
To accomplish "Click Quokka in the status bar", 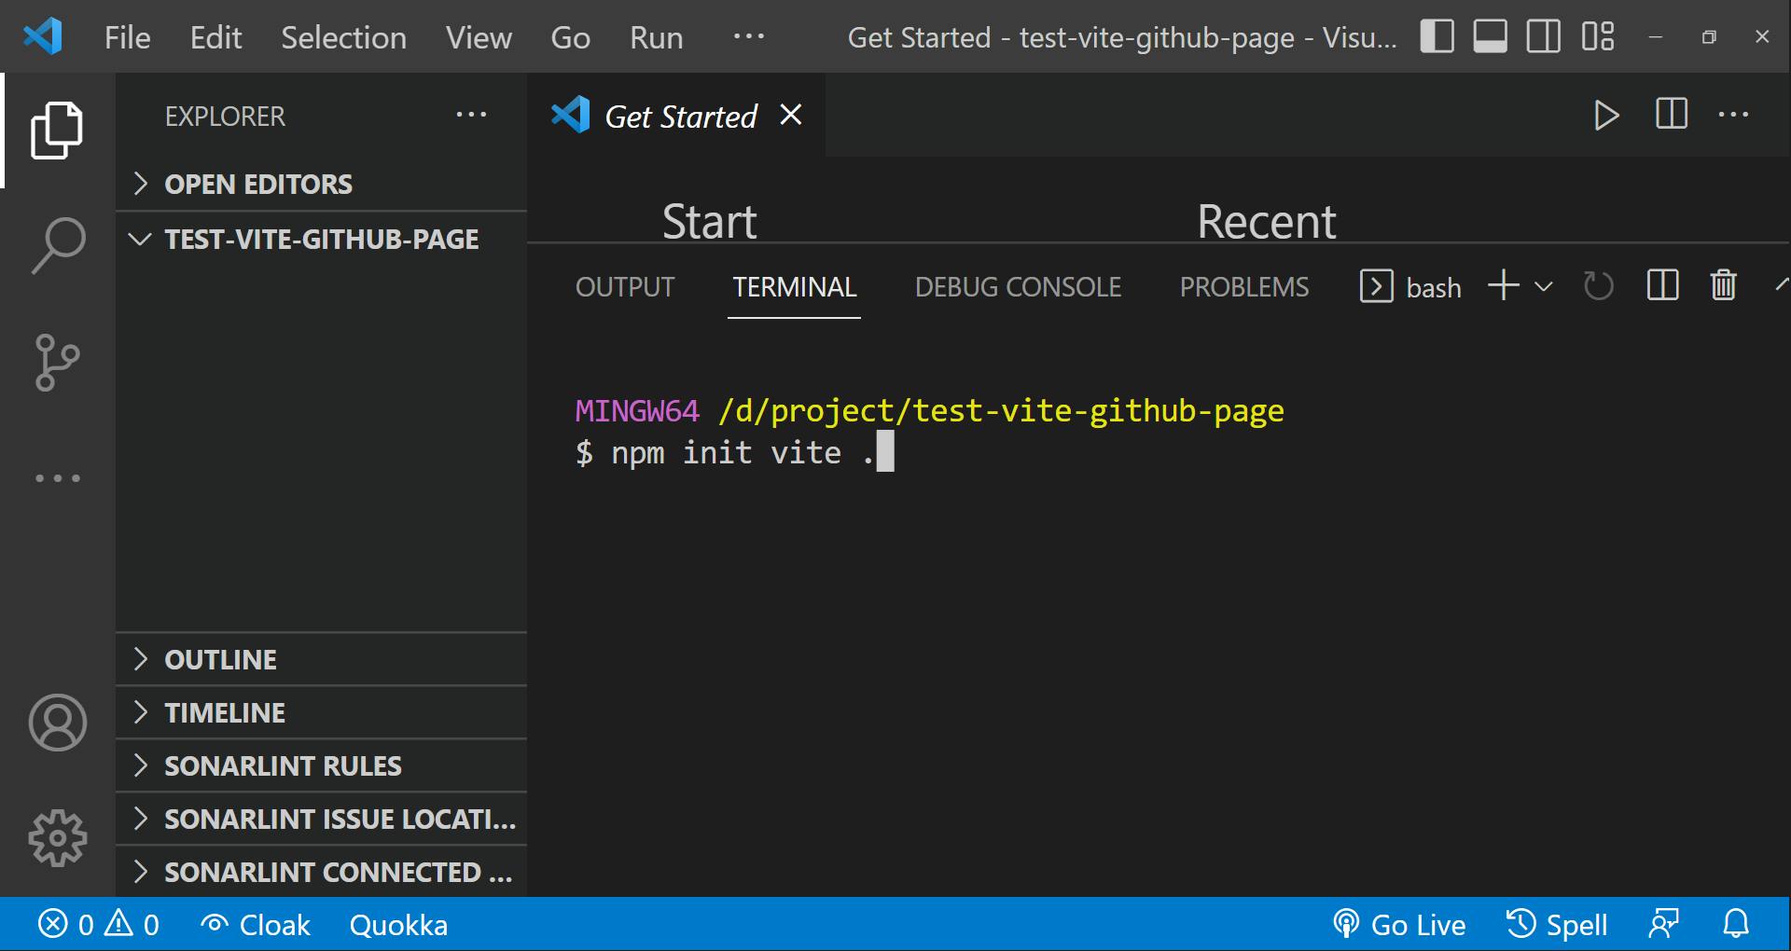I will point(398,925).
